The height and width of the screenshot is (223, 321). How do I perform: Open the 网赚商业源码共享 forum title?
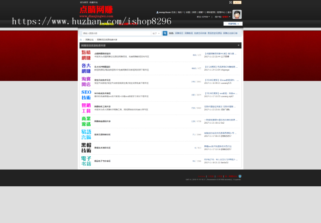[x=102, y=121]
